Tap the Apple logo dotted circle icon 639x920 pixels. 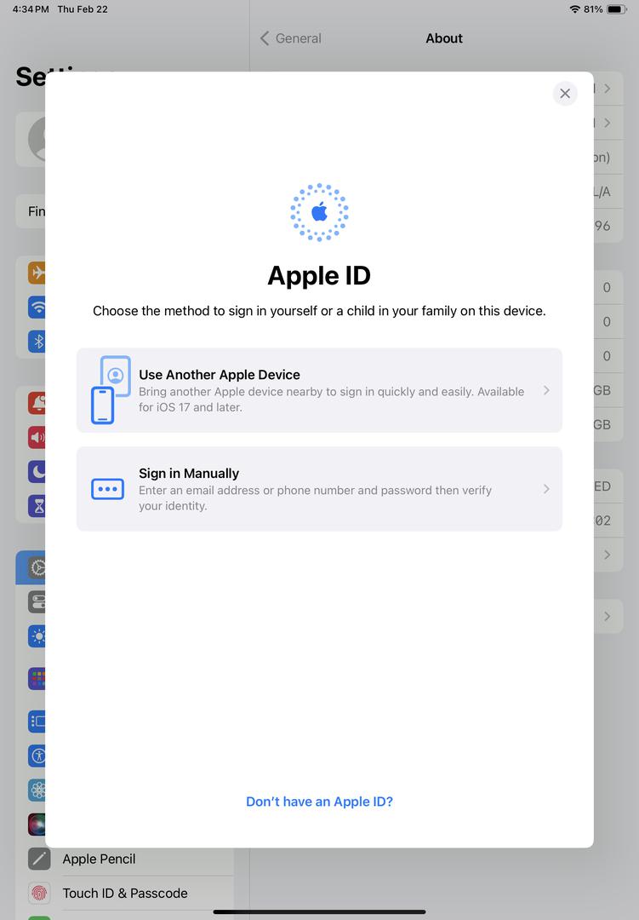click(320, 212)
